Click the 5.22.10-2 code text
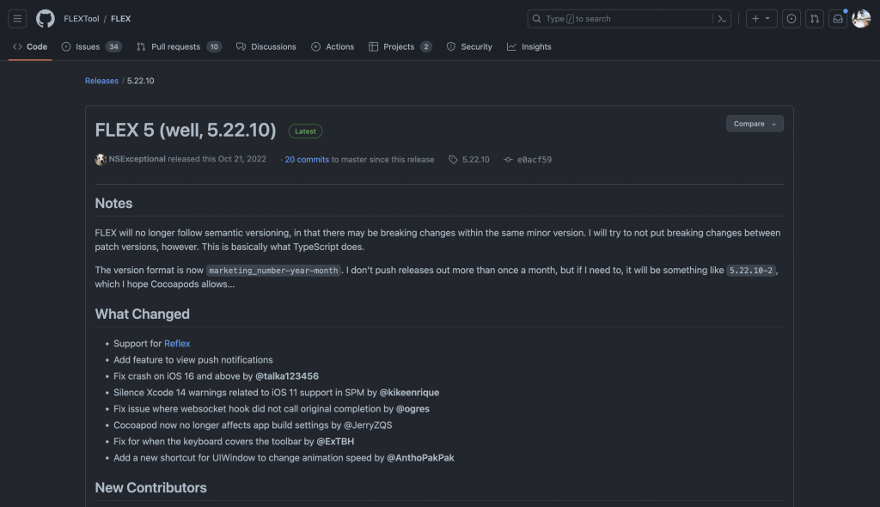Image resolution: width=880 pixels, height=507 pixels. point(751,270)
